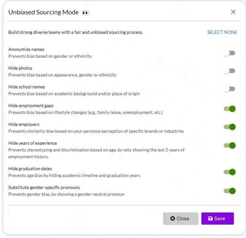
Task: Disable Substitute gender-specific pronouns toggle
Action: coord(229,191)
